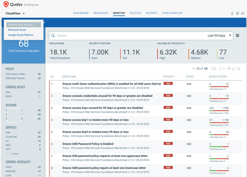Click the 77 Low failures count
This screenshot has height=177, width=247.
(223, 52)
